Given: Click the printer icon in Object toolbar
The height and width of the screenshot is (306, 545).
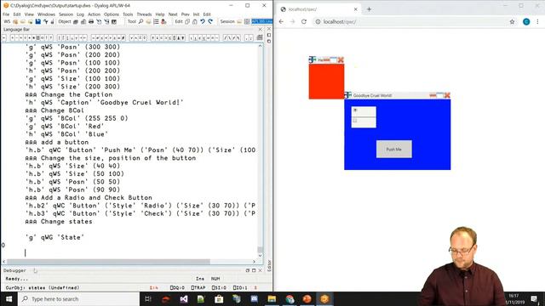Looking at the screenshot, I should [91, 21].
